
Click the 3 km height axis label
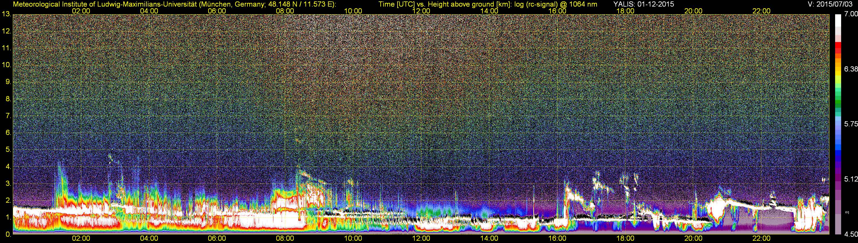(x=8, y=184)
